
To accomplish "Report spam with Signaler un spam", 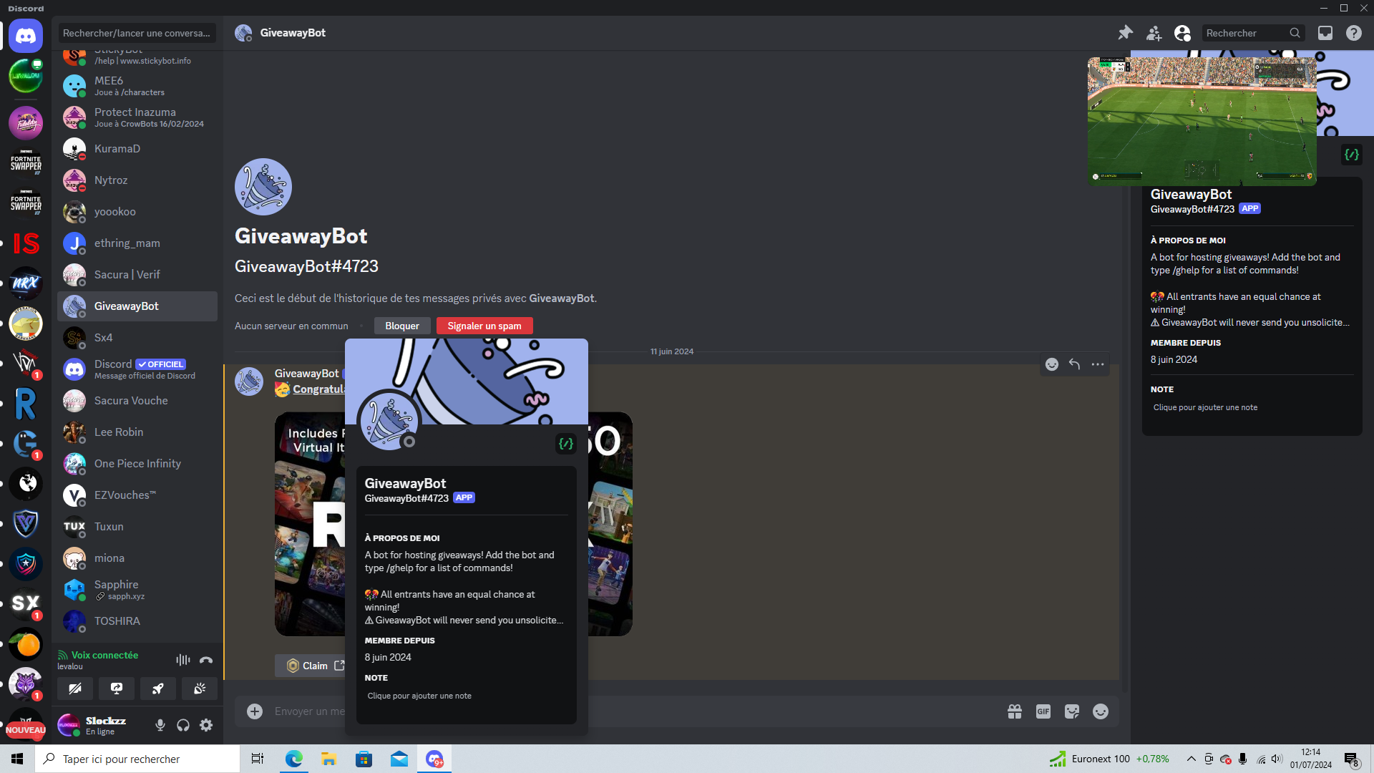I will click(x=484, y=326).
